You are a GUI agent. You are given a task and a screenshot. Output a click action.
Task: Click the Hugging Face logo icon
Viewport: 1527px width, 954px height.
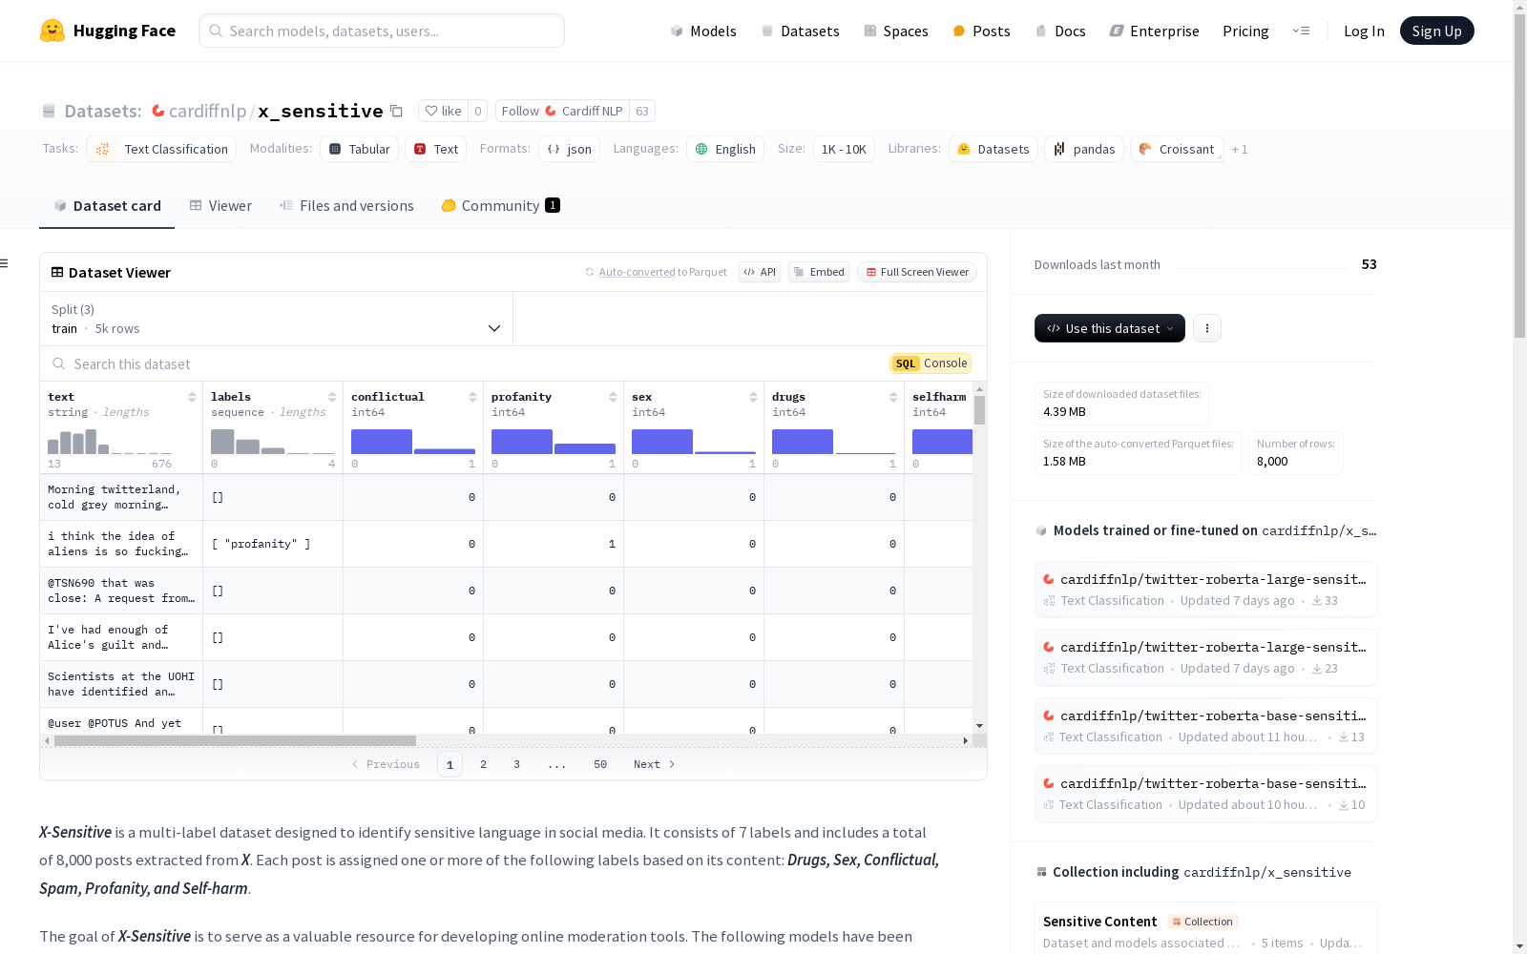52,31
